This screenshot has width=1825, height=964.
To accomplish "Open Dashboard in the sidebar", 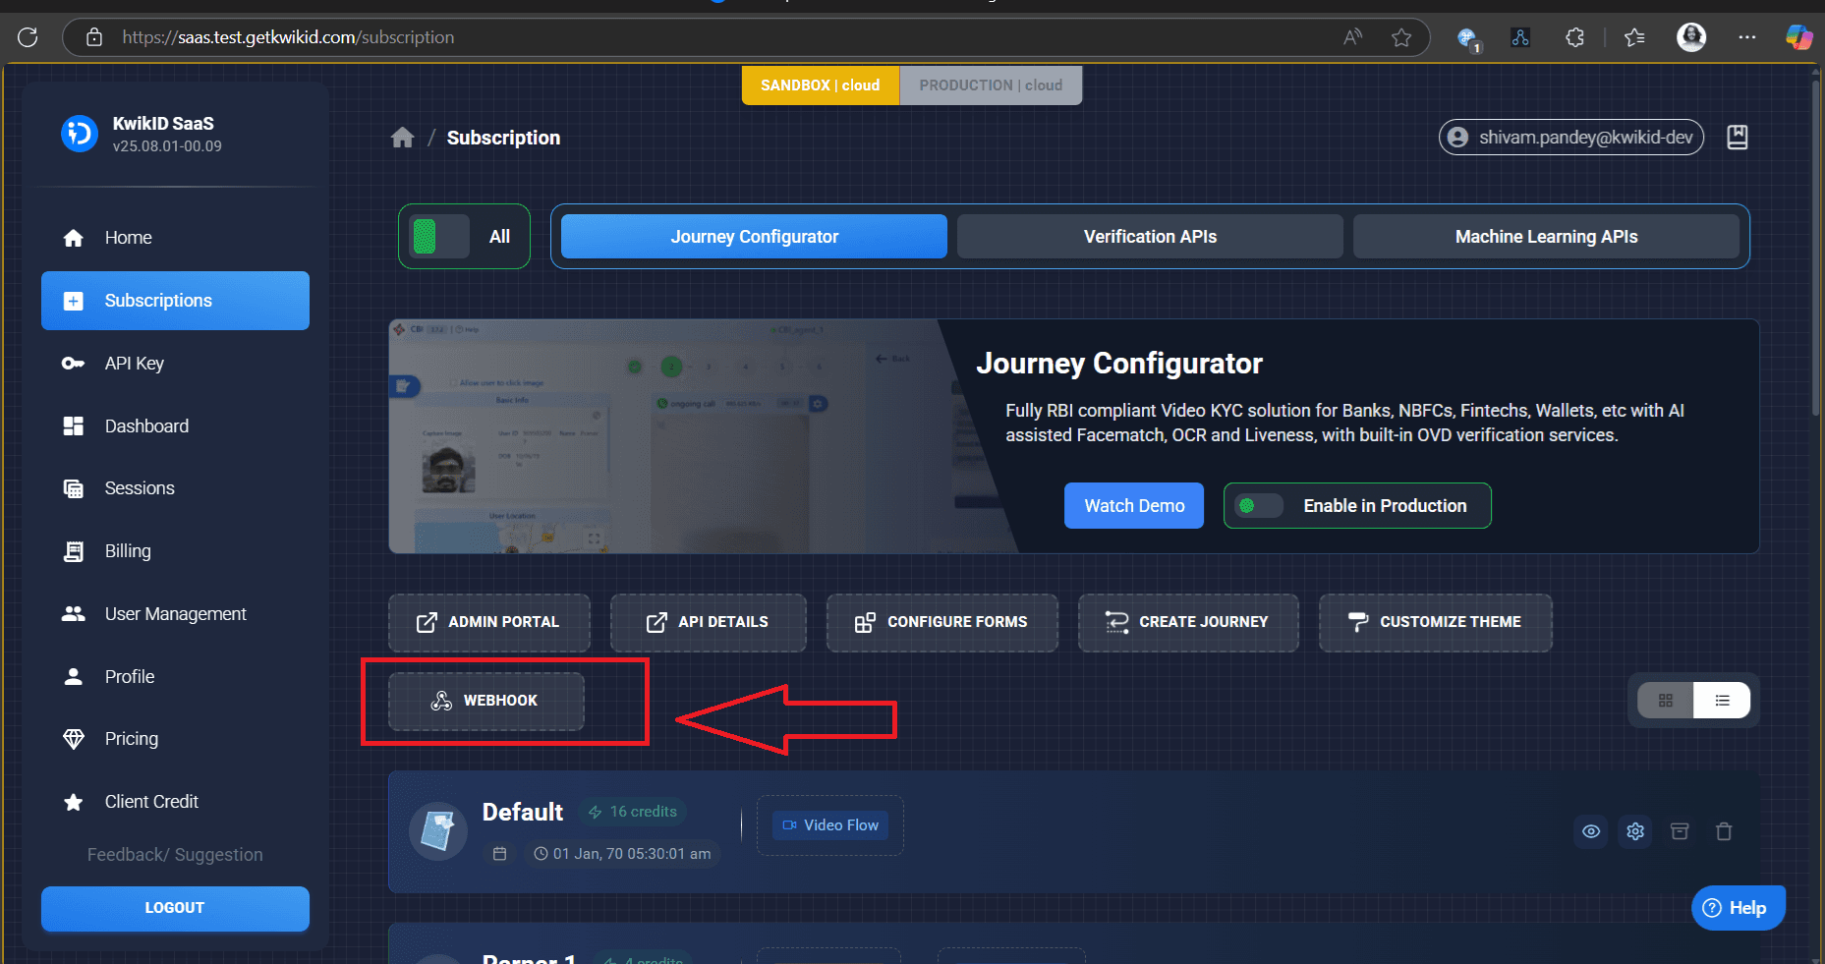I will pos(175,426).
